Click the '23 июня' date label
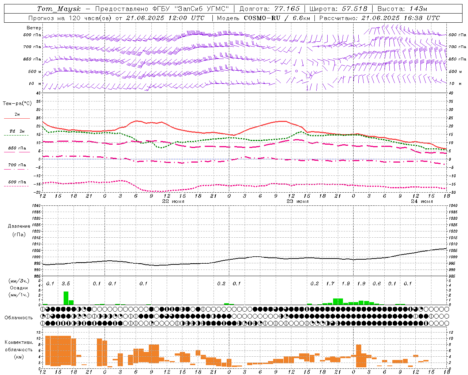468x375 pixels. click(297, 201)
